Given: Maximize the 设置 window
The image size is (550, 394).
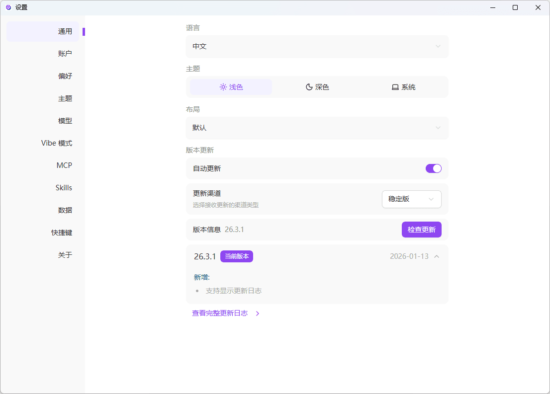Looking at the screenshot, I should pos(515,7).
